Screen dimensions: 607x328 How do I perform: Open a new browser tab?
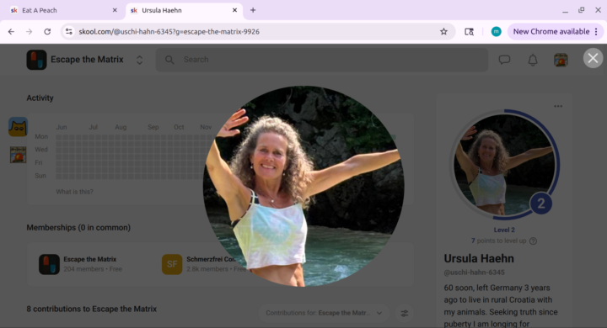pyautogui.click(x=253, y=10)
